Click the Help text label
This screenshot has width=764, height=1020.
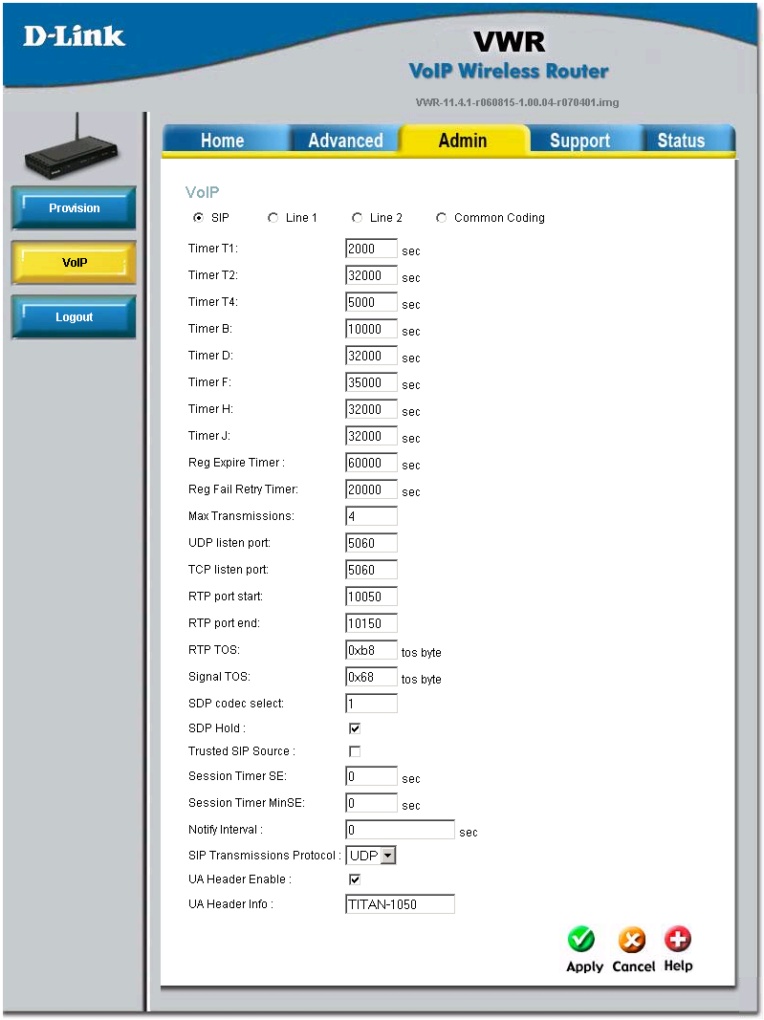click(678, 966)
